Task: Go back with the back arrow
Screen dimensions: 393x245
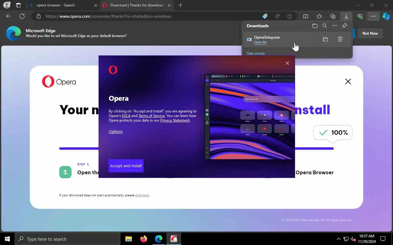Action: click(9, 16)
